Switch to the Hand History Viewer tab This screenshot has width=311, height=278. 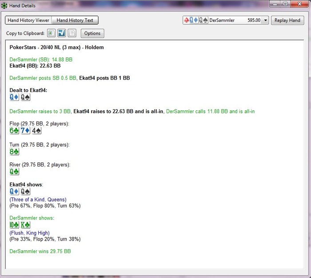coord(28,20)
